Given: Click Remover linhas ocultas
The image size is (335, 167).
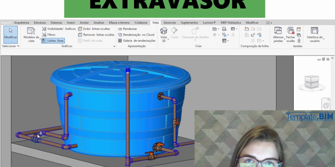Looking at the screenshot, I should click(96, 35).
